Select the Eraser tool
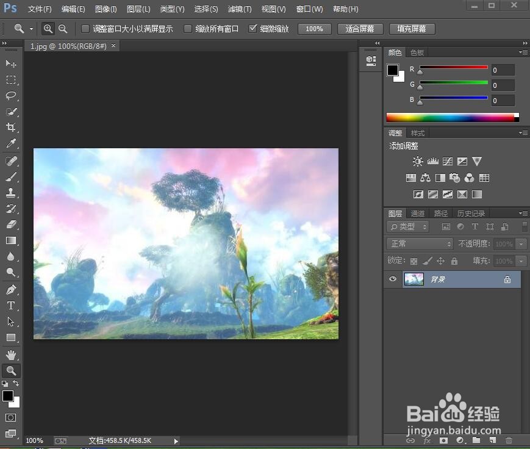530x449 pixels. point(11,224)
